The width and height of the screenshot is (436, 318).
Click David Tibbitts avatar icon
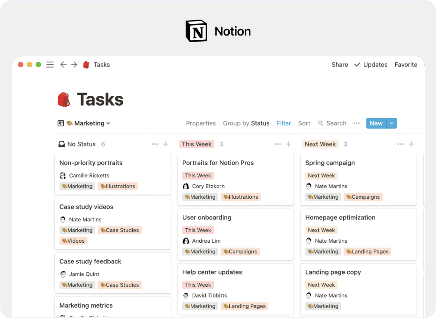[186, 296]
